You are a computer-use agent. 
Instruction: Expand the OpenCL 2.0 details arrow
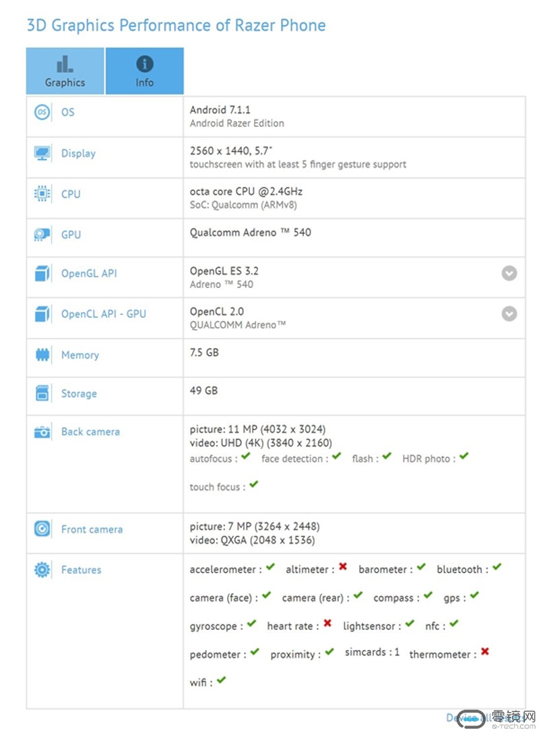coord(509,314)
